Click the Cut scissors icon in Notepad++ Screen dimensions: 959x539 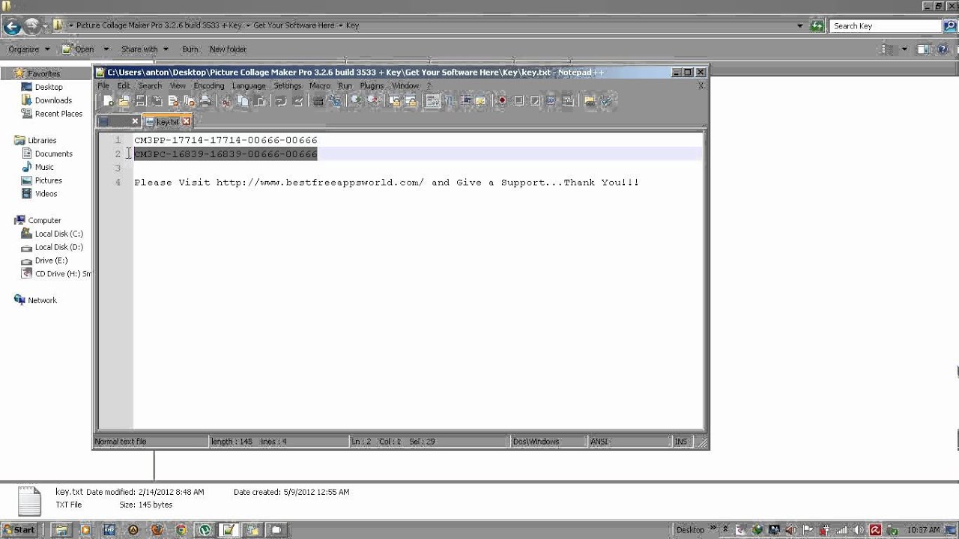(226, 101)
